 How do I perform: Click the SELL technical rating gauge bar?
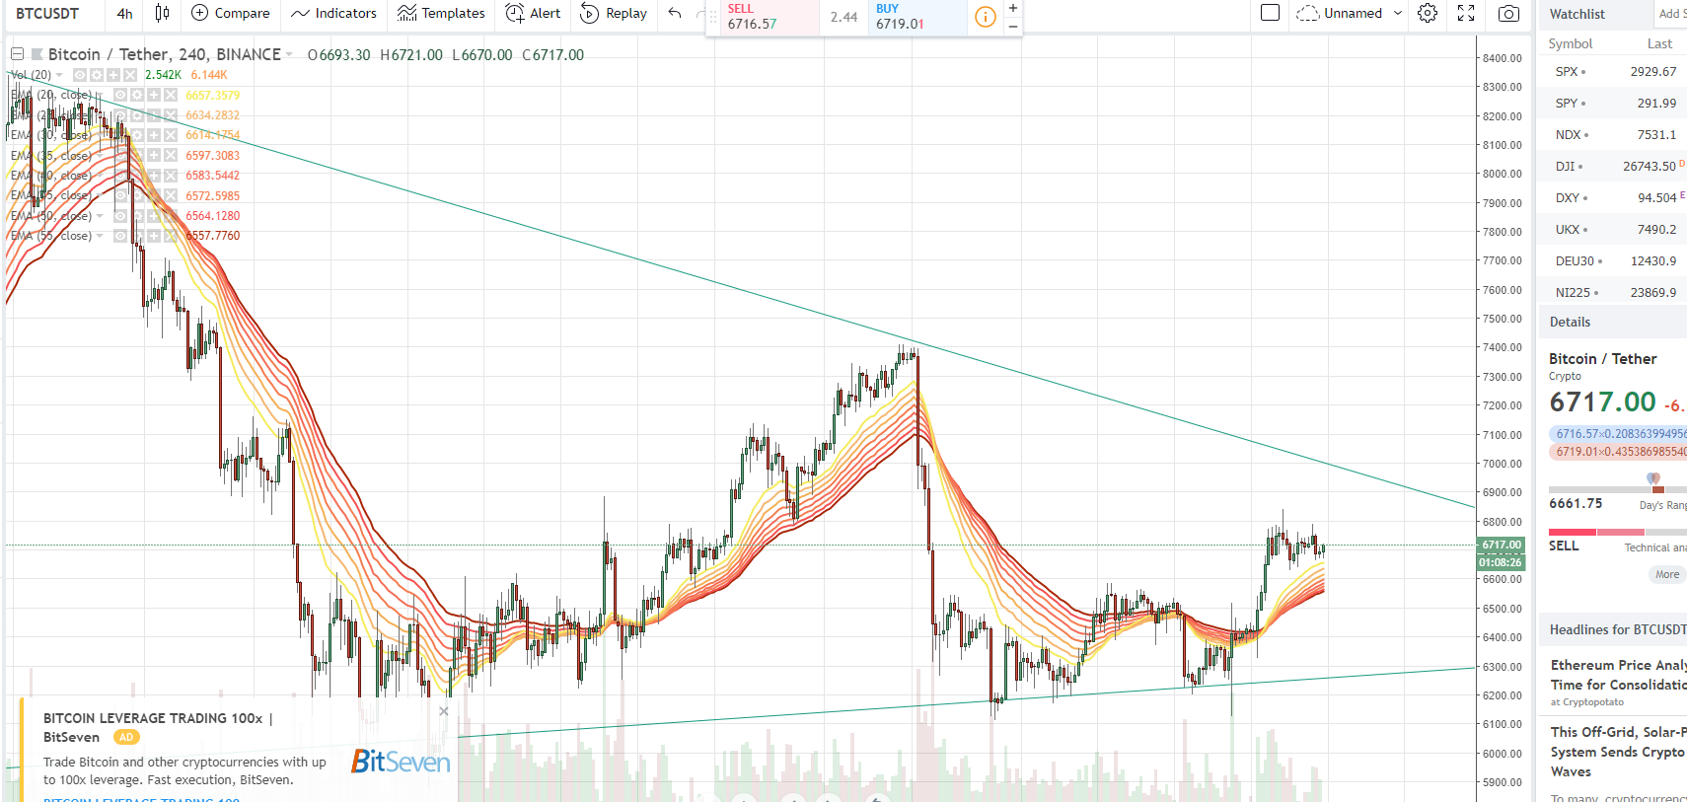pyautogui.click(x=1618, y=533)
